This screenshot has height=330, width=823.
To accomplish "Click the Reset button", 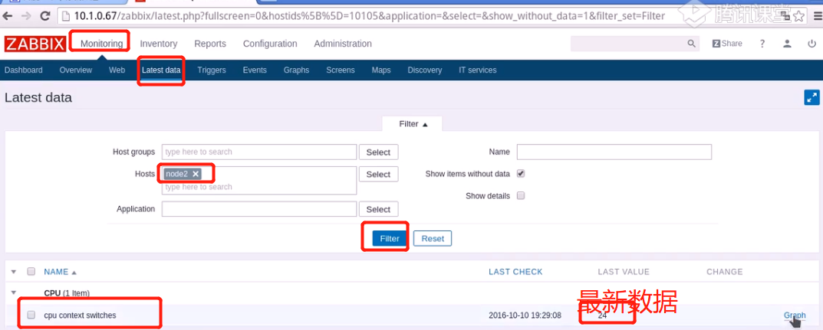I will click(433, 238).
